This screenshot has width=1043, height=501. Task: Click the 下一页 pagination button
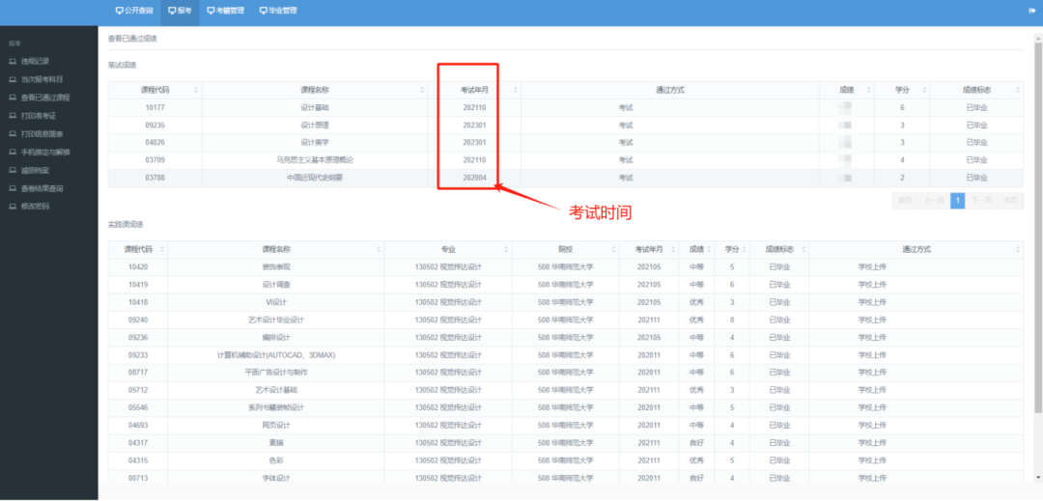981,201
